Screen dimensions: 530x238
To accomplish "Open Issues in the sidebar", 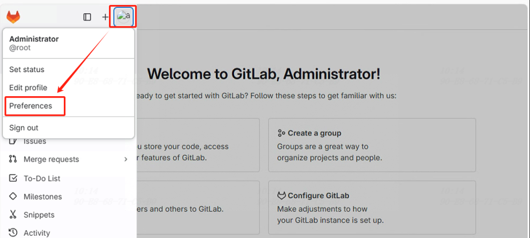I will coord(35,142).
